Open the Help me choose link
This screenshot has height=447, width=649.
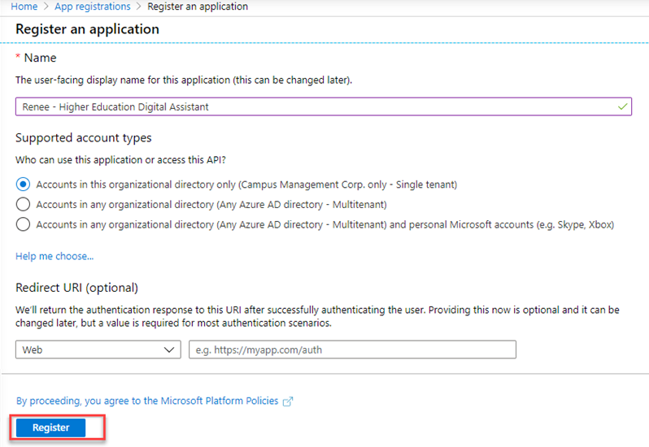[x=54, y=256]
